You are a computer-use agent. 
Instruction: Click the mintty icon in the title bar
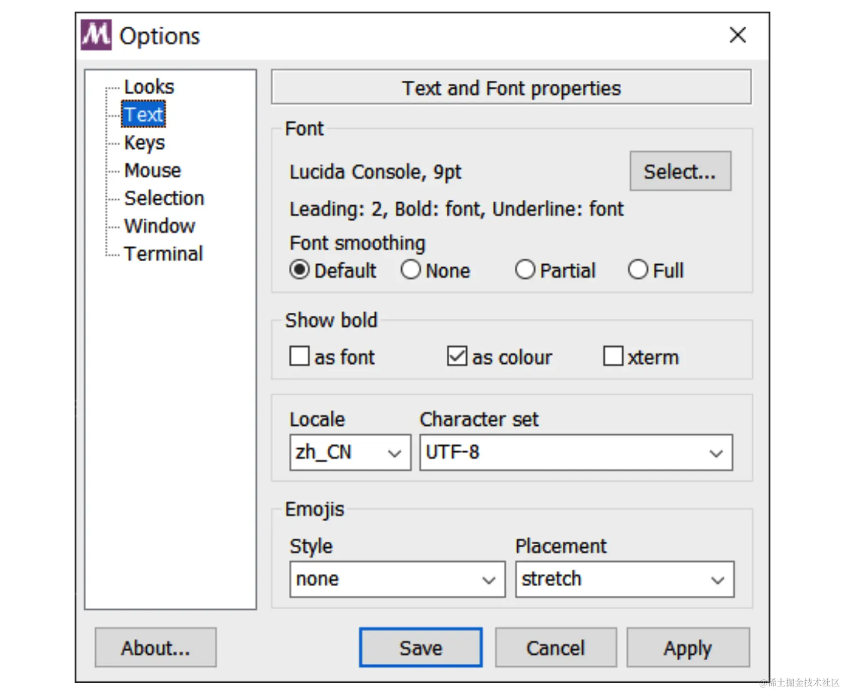[x=96, y=35]
